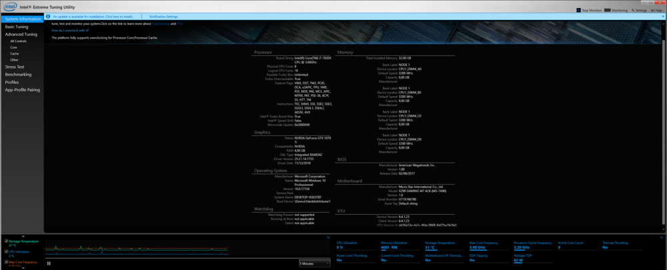Select Core under Advanced Tuning
The width and height of the screenshot is (667, 270).
tap(14, 47)
